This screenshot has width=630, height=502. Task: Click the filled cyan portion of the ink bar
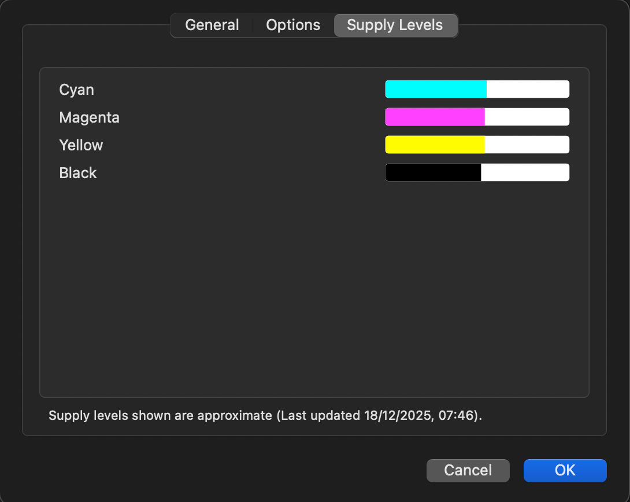pos(435,89)
